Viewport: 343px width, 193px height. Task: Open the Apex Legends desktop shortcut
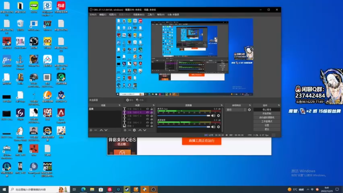(x=61, y=116)
